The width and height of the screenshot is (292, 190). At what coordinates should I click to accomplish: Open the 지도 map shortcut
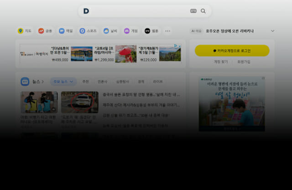[25, 31]
